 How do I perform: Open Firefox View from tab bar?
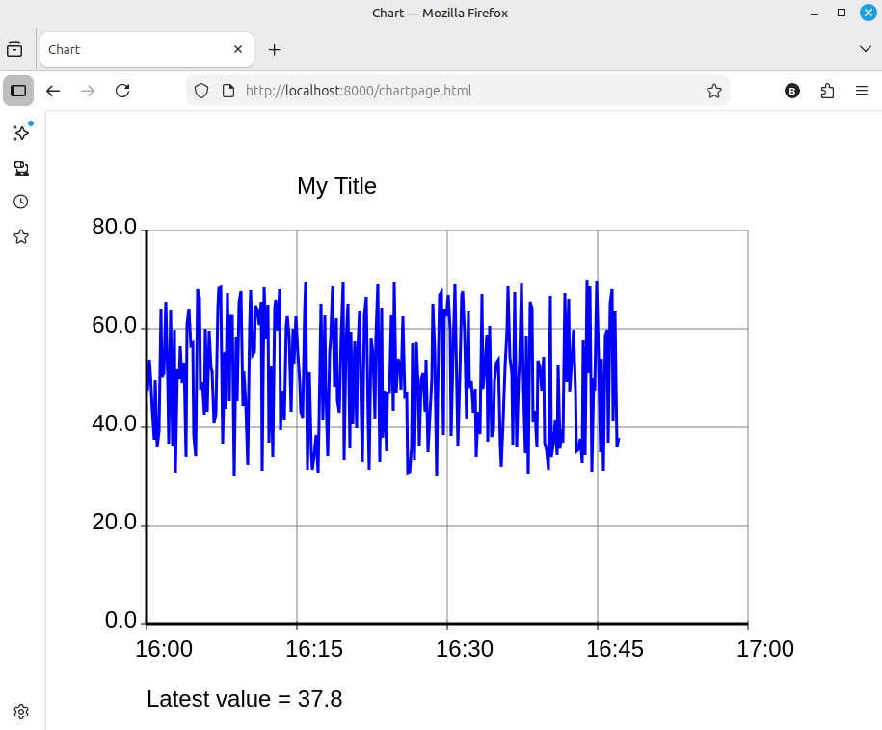(x=14, y=49)
